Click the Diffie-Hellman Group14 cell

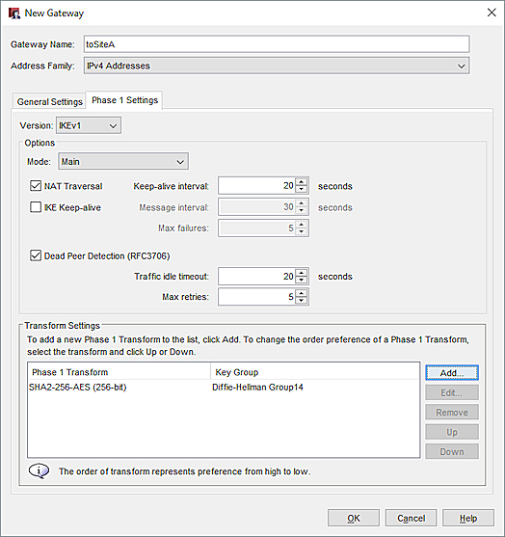(x=257, y=388)
